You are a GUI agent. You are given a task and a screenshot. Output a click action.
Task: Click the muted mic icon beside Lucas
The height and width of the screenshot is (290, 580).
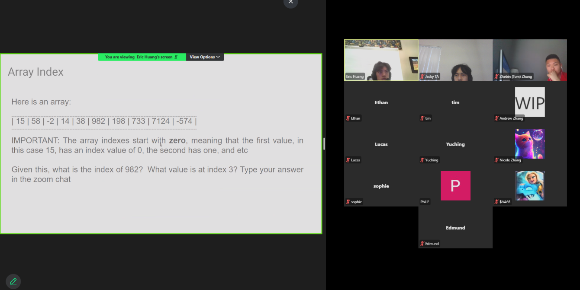point(348,160)
